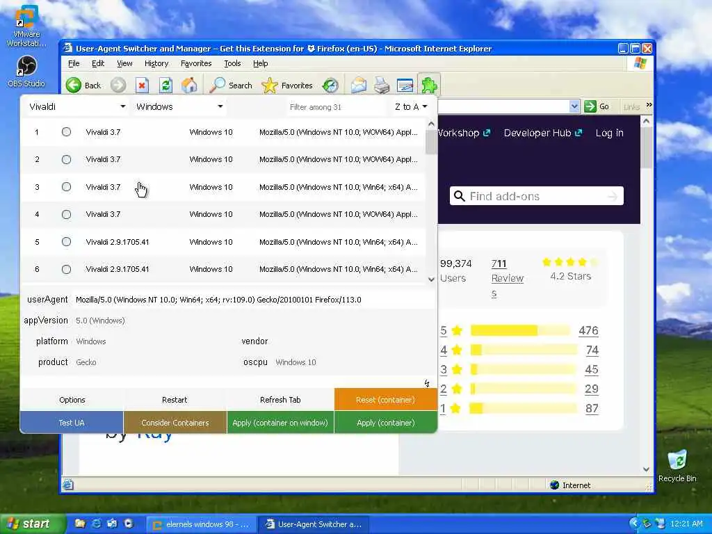Expand the Links toolbar chevron
Viewport: 712px width, 534px height.
pyautogui.click(x=649, y=105)
